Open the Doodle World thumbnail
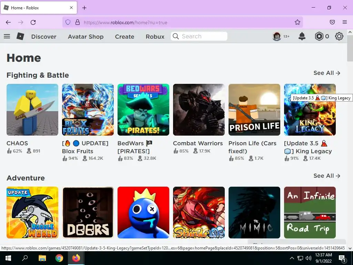Image resolution: width=353 pixels, height=265 pixels. [x=32, y=213]
